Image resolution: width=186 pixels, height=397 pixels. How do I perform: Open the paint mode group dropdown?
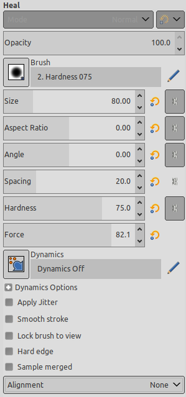point(170,20)
